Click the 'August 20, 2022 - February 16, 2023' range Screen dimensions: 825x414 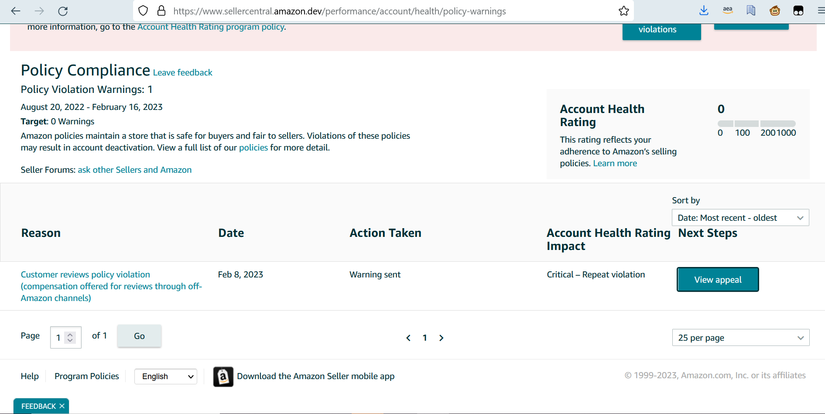point(92,107)
